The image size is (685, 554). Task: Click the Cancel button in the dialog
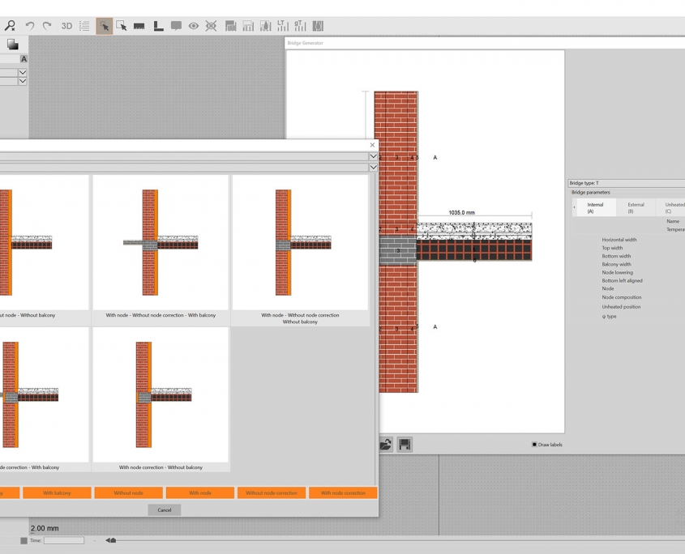165,509
